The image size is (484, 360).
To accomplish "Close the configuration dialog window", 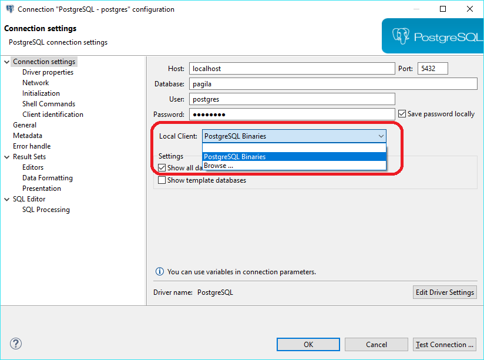I will (x=469, y=9).
